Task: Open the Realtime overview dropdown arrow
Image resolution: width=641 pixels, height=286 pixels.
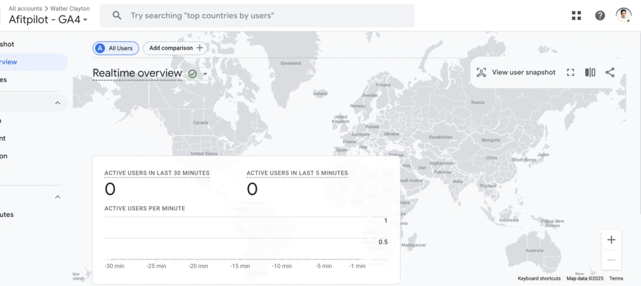Action: pyautogui.click(x=205, y=74)
